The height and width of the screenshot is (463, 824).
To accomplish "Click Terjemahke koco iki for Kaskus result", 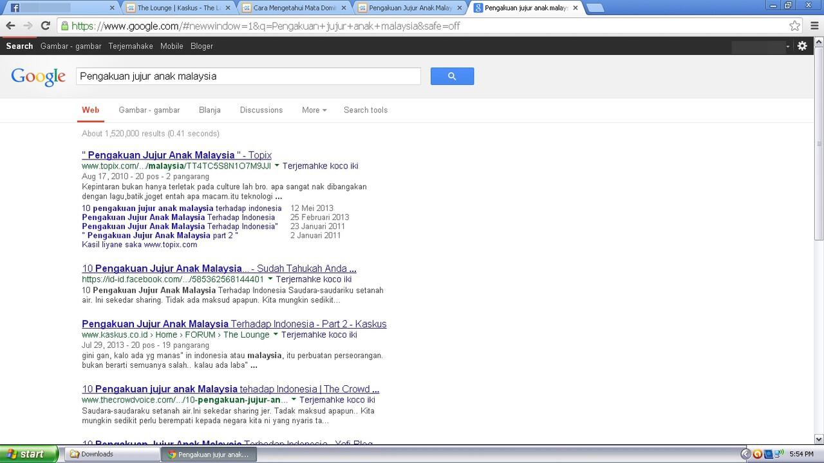I will (319, 334).
